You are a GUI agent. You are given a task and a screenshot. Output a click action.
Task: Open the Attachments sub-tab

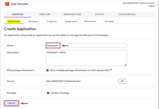click(x=90, y=21)
